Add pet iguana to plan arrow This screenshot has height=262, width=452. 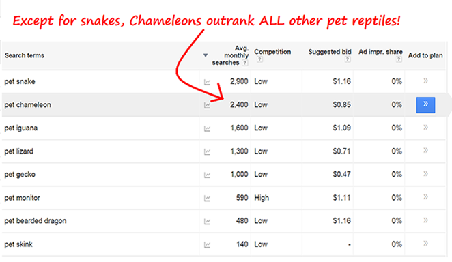425,128
